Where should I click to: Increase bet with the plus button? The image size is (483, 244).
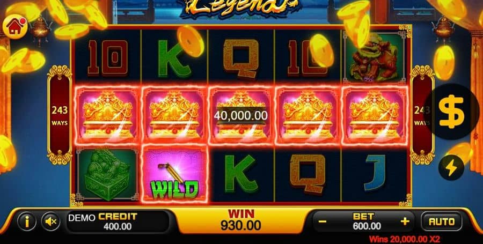(405, 221)
